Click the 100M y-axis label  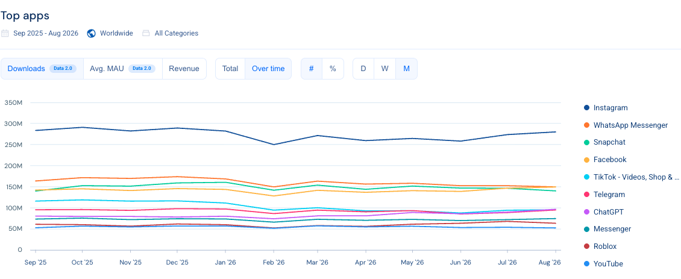[13, 208]
